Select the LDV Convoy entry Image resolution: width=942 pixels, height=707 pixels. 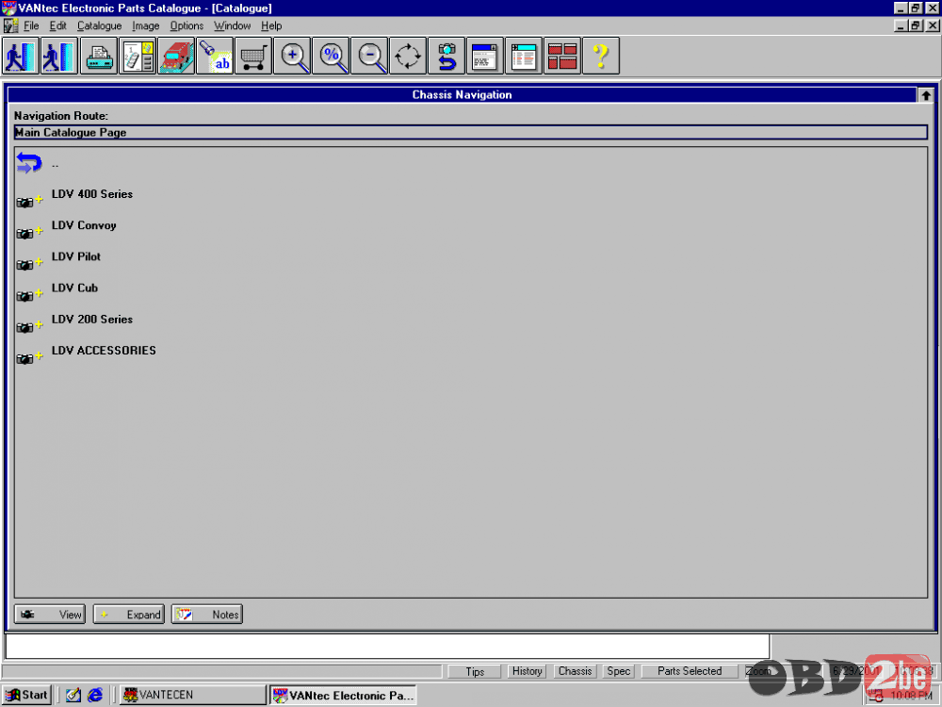coord(84,225)
